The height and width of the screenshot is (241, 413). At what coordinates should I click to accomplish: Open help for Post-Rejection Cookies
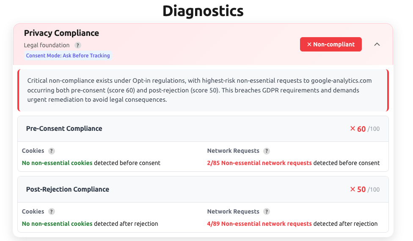pyautogui.click(x=51, y=211)
